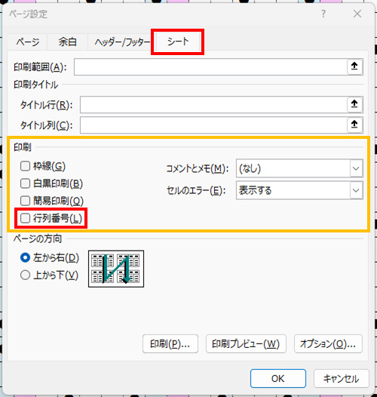Image resolution: width=377 pixels, height=397 pixels.
Task: Select the 左から右 radio button
Action: pyautogui.click(x=25, y=257)
